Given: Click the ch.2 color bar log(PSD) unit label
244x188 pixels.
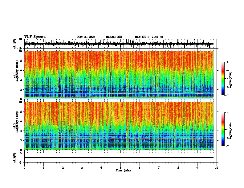Looking at the screenshot, I should click(231, 131).
